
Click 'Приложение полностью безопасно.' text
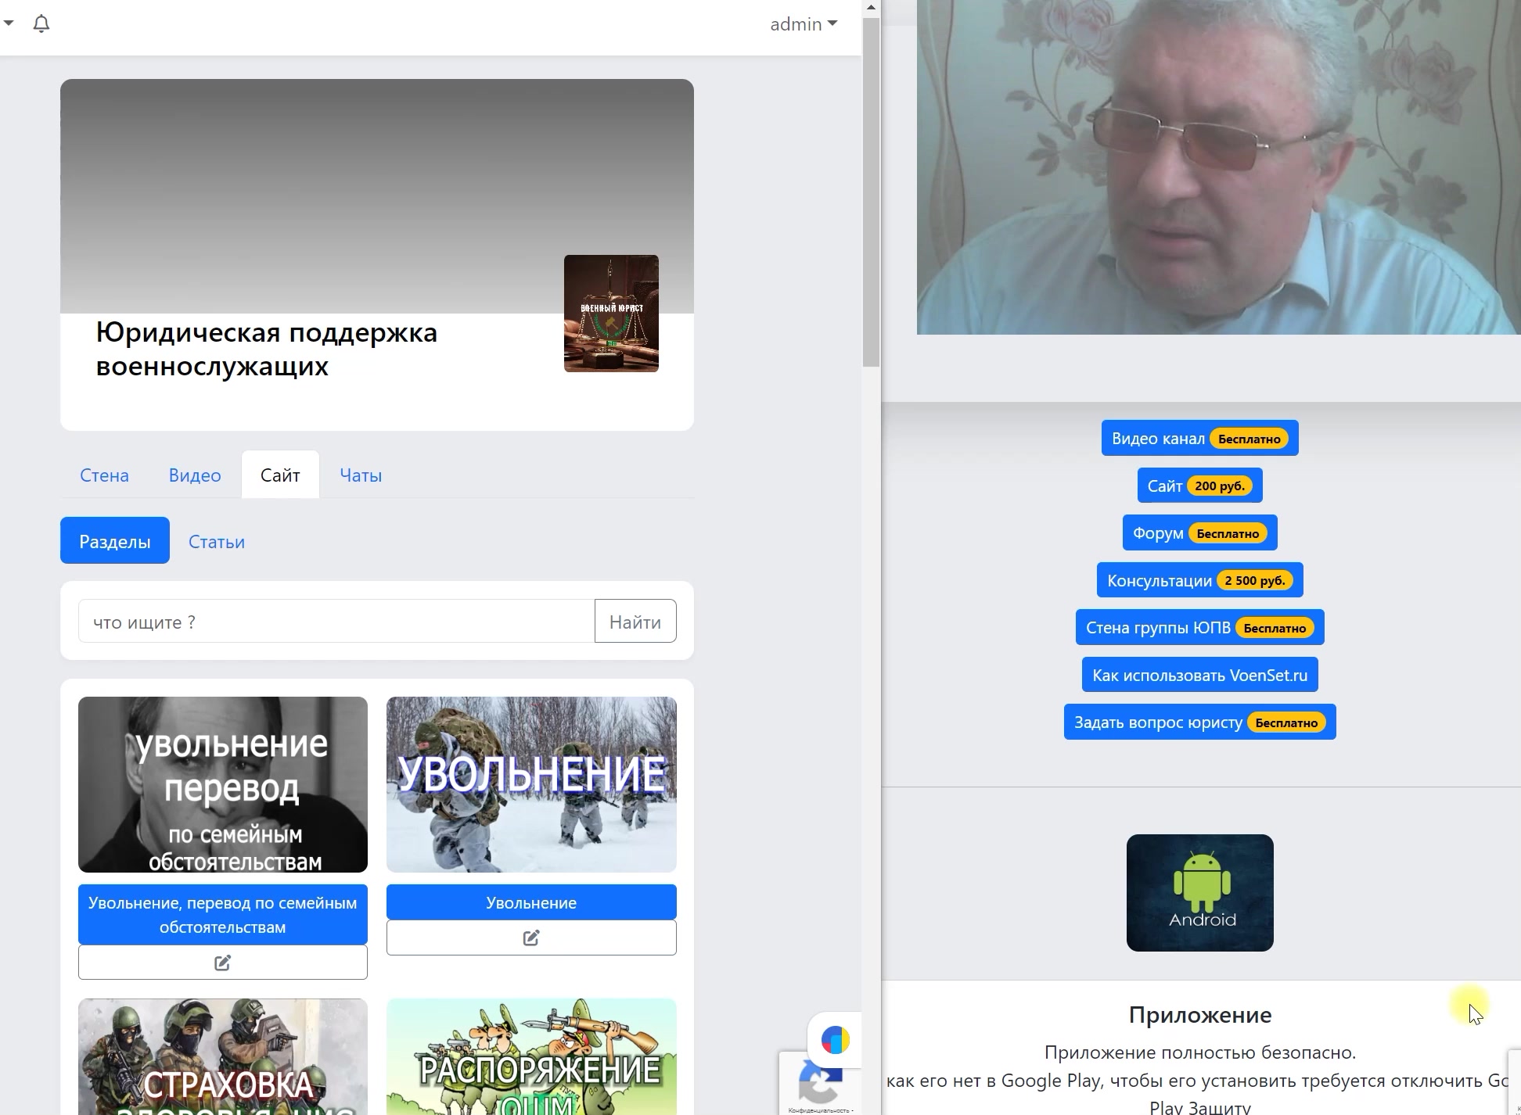coord(1199,1052)
